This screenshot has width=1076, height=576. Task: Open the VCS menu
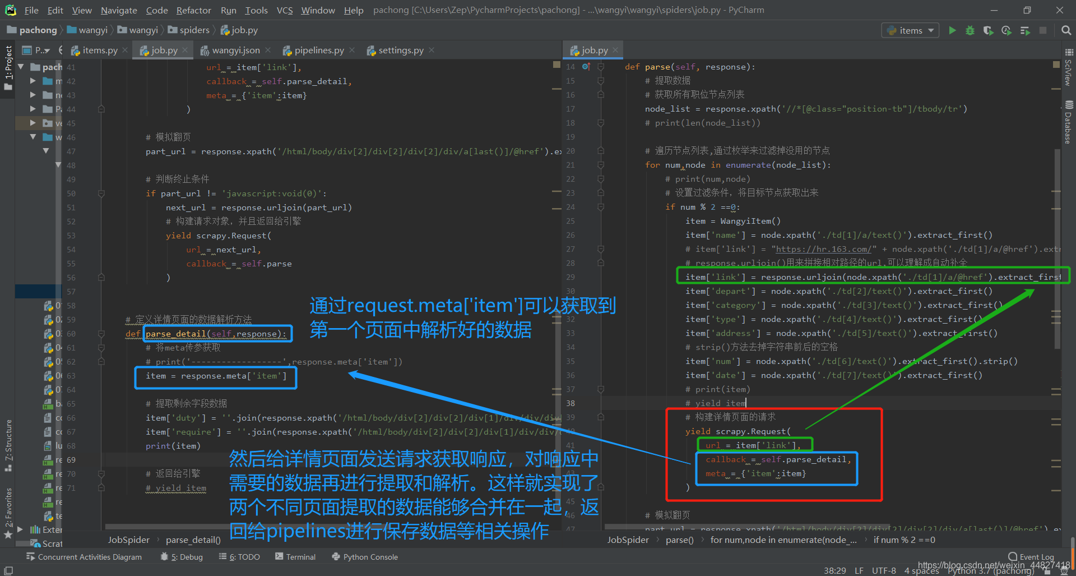(x=285, y=10)
